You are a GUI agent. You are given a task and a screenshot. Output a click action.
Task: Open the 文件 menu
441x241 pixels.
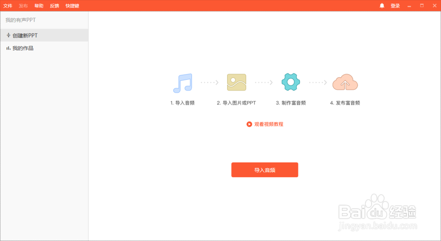point(8,6)
